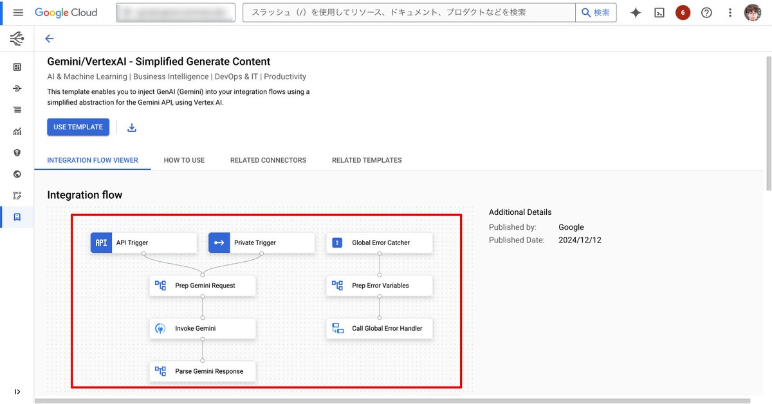The width and height of the screenshot is (772, 404).
Task: Select the Private Trigger node
Action: (262, 243)
